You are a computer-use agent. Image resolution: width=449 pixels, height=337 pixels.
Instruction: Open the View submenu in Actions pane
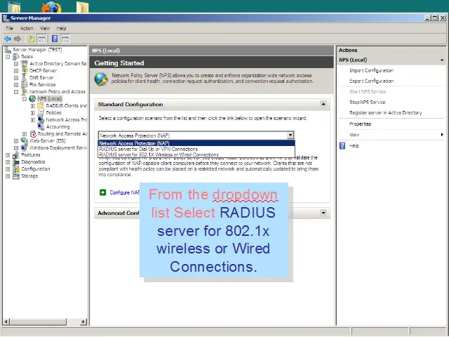(354, 135)
